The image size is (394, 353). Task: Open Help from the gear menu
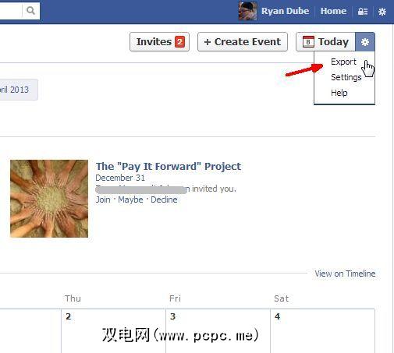(339, 93)
